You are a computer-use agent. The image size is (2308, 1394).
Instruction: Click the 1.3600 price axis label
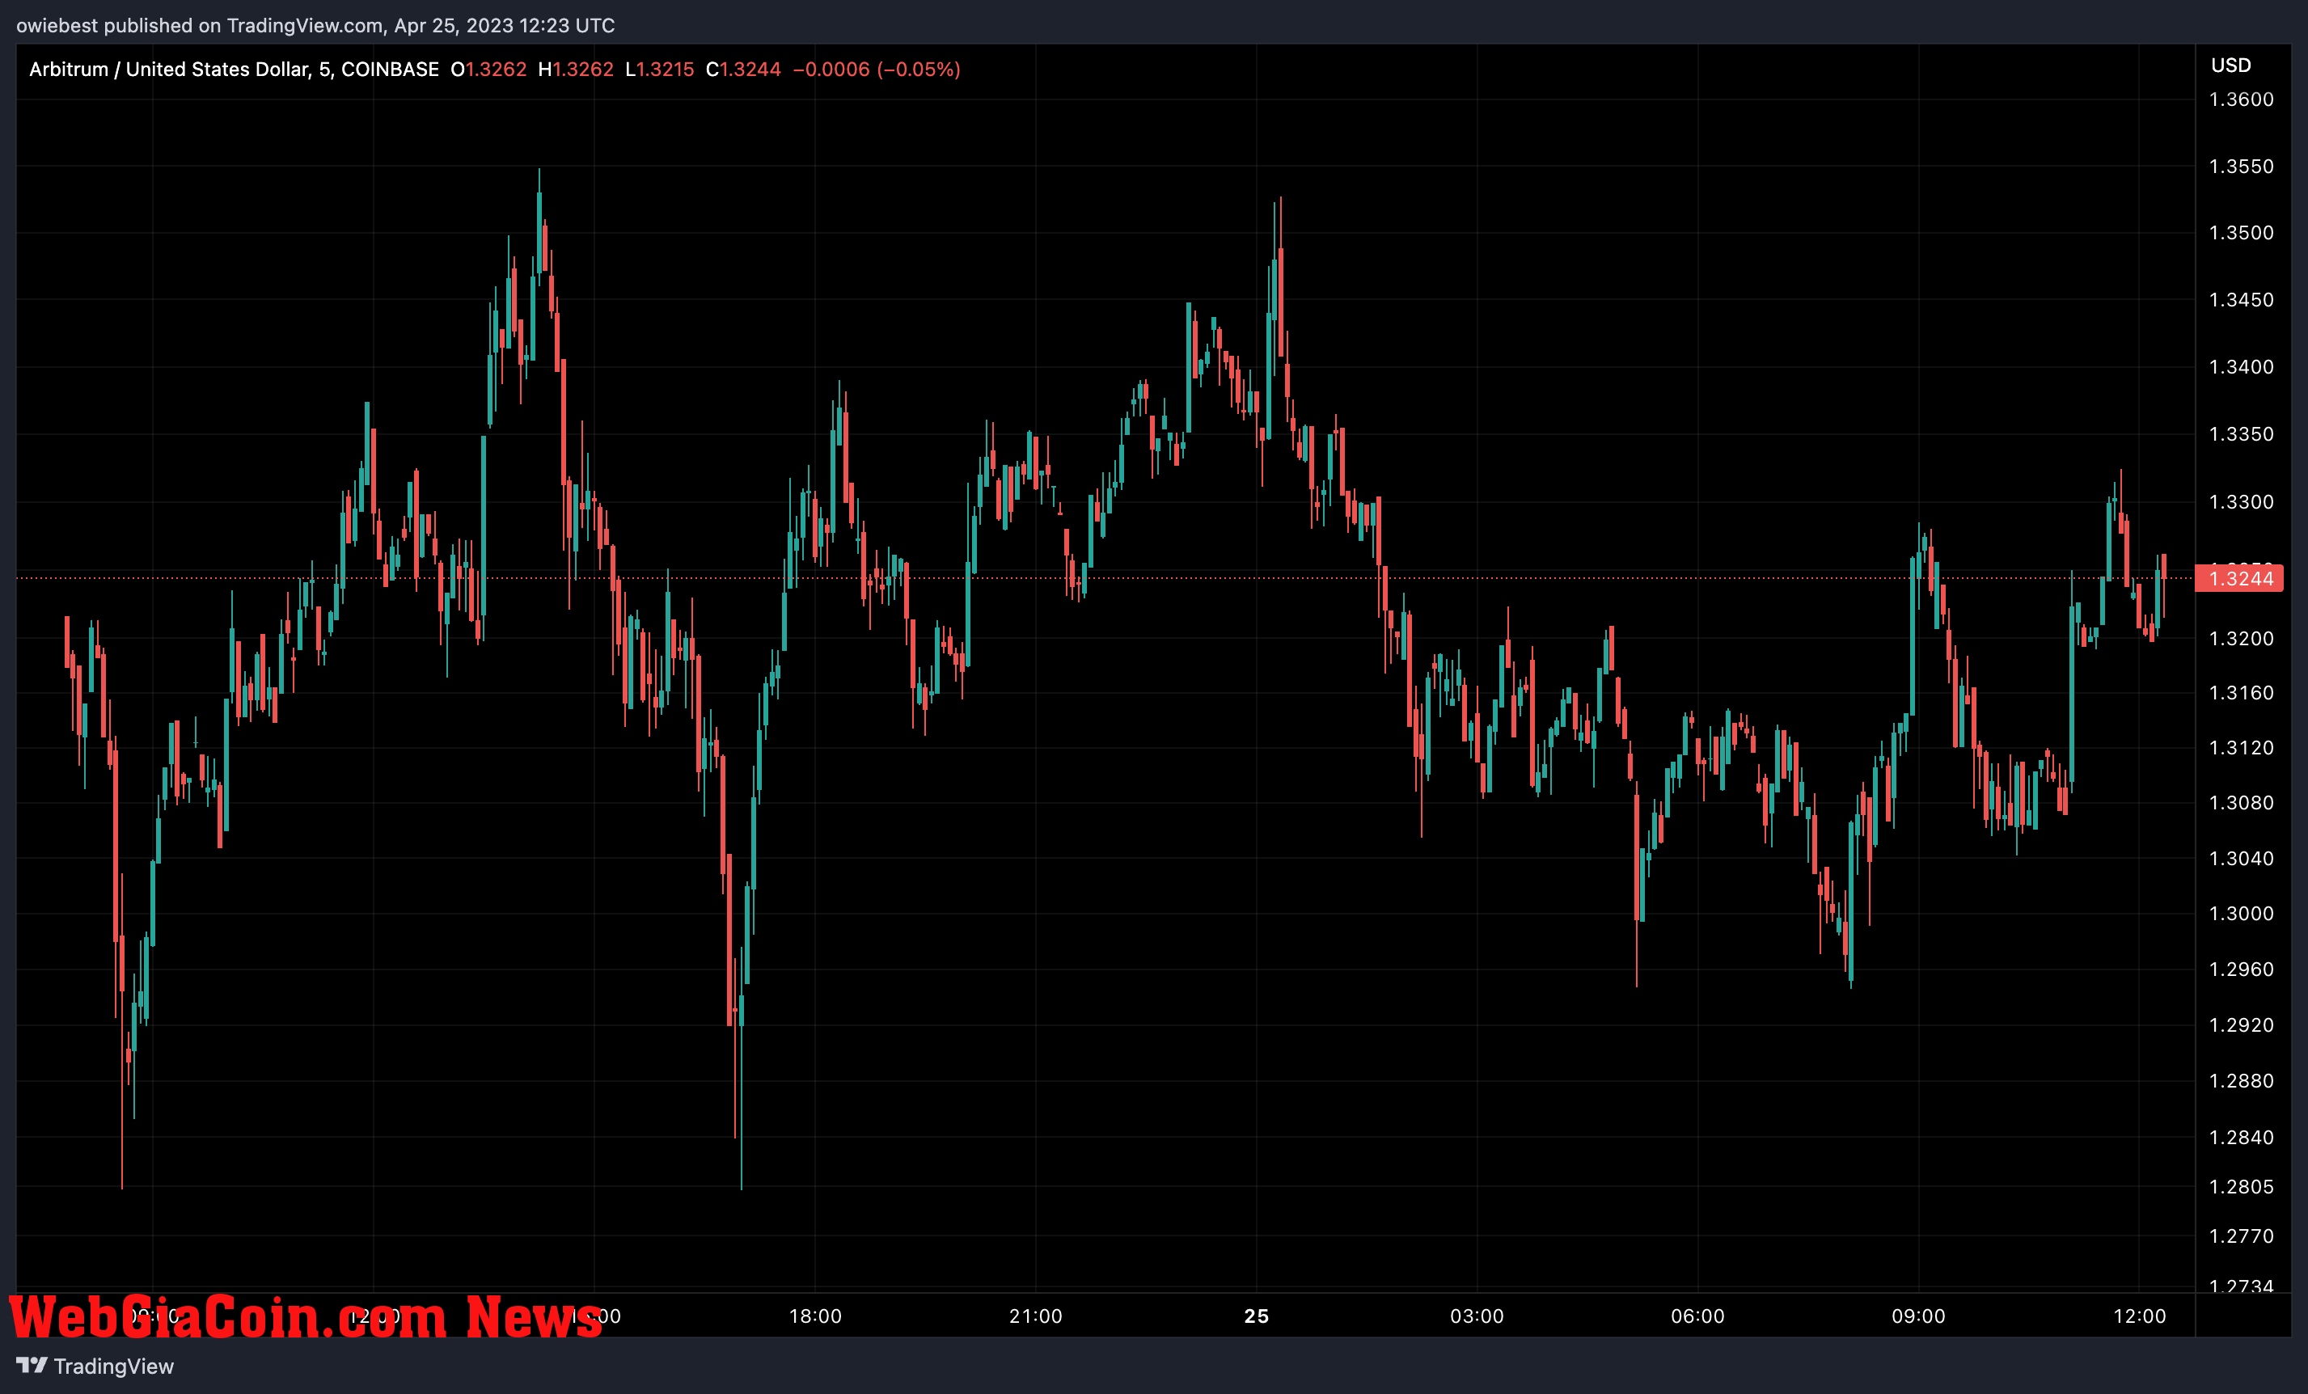pos(2242,99)
